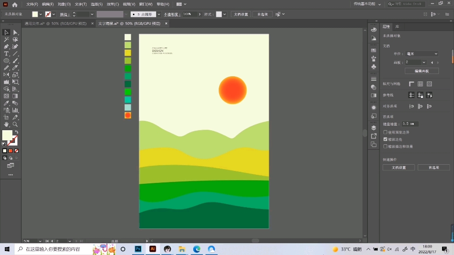Screen dimensions: 454x255
Task: Click the show rulers icon in Properties
Action: point(411,84)
